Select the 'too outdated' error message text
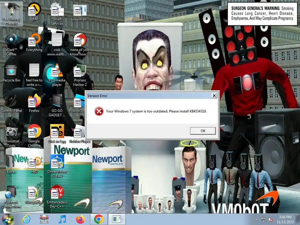Viewport: 300px width, 225px height. [156, 111]
